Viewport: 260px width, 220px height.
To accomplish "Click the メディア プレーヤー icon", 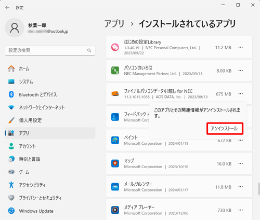I will coord(115,210).
